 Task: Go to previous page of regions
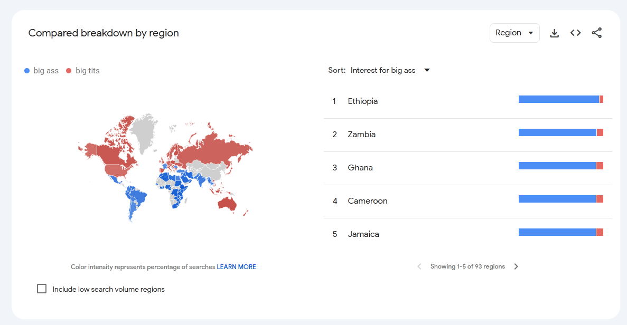(x=419, y=266)
